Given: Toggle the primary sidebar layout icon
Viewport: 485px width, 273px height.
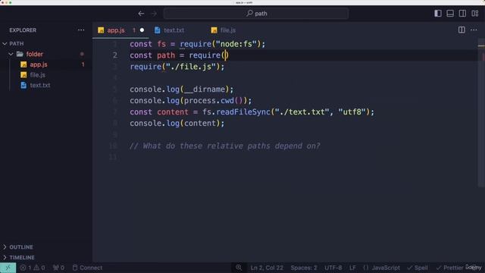Looking at the screenshot, I should [x=438, y=14].
